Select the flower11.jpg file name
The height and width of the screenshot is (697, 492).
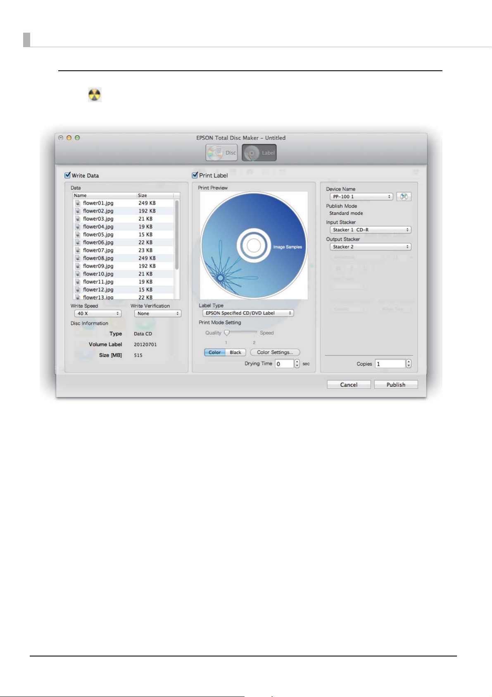[x=98, y=282]
